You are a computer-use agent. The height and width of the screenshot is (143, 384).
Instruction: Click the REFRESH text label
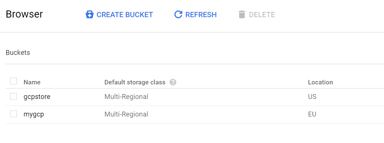201,15
